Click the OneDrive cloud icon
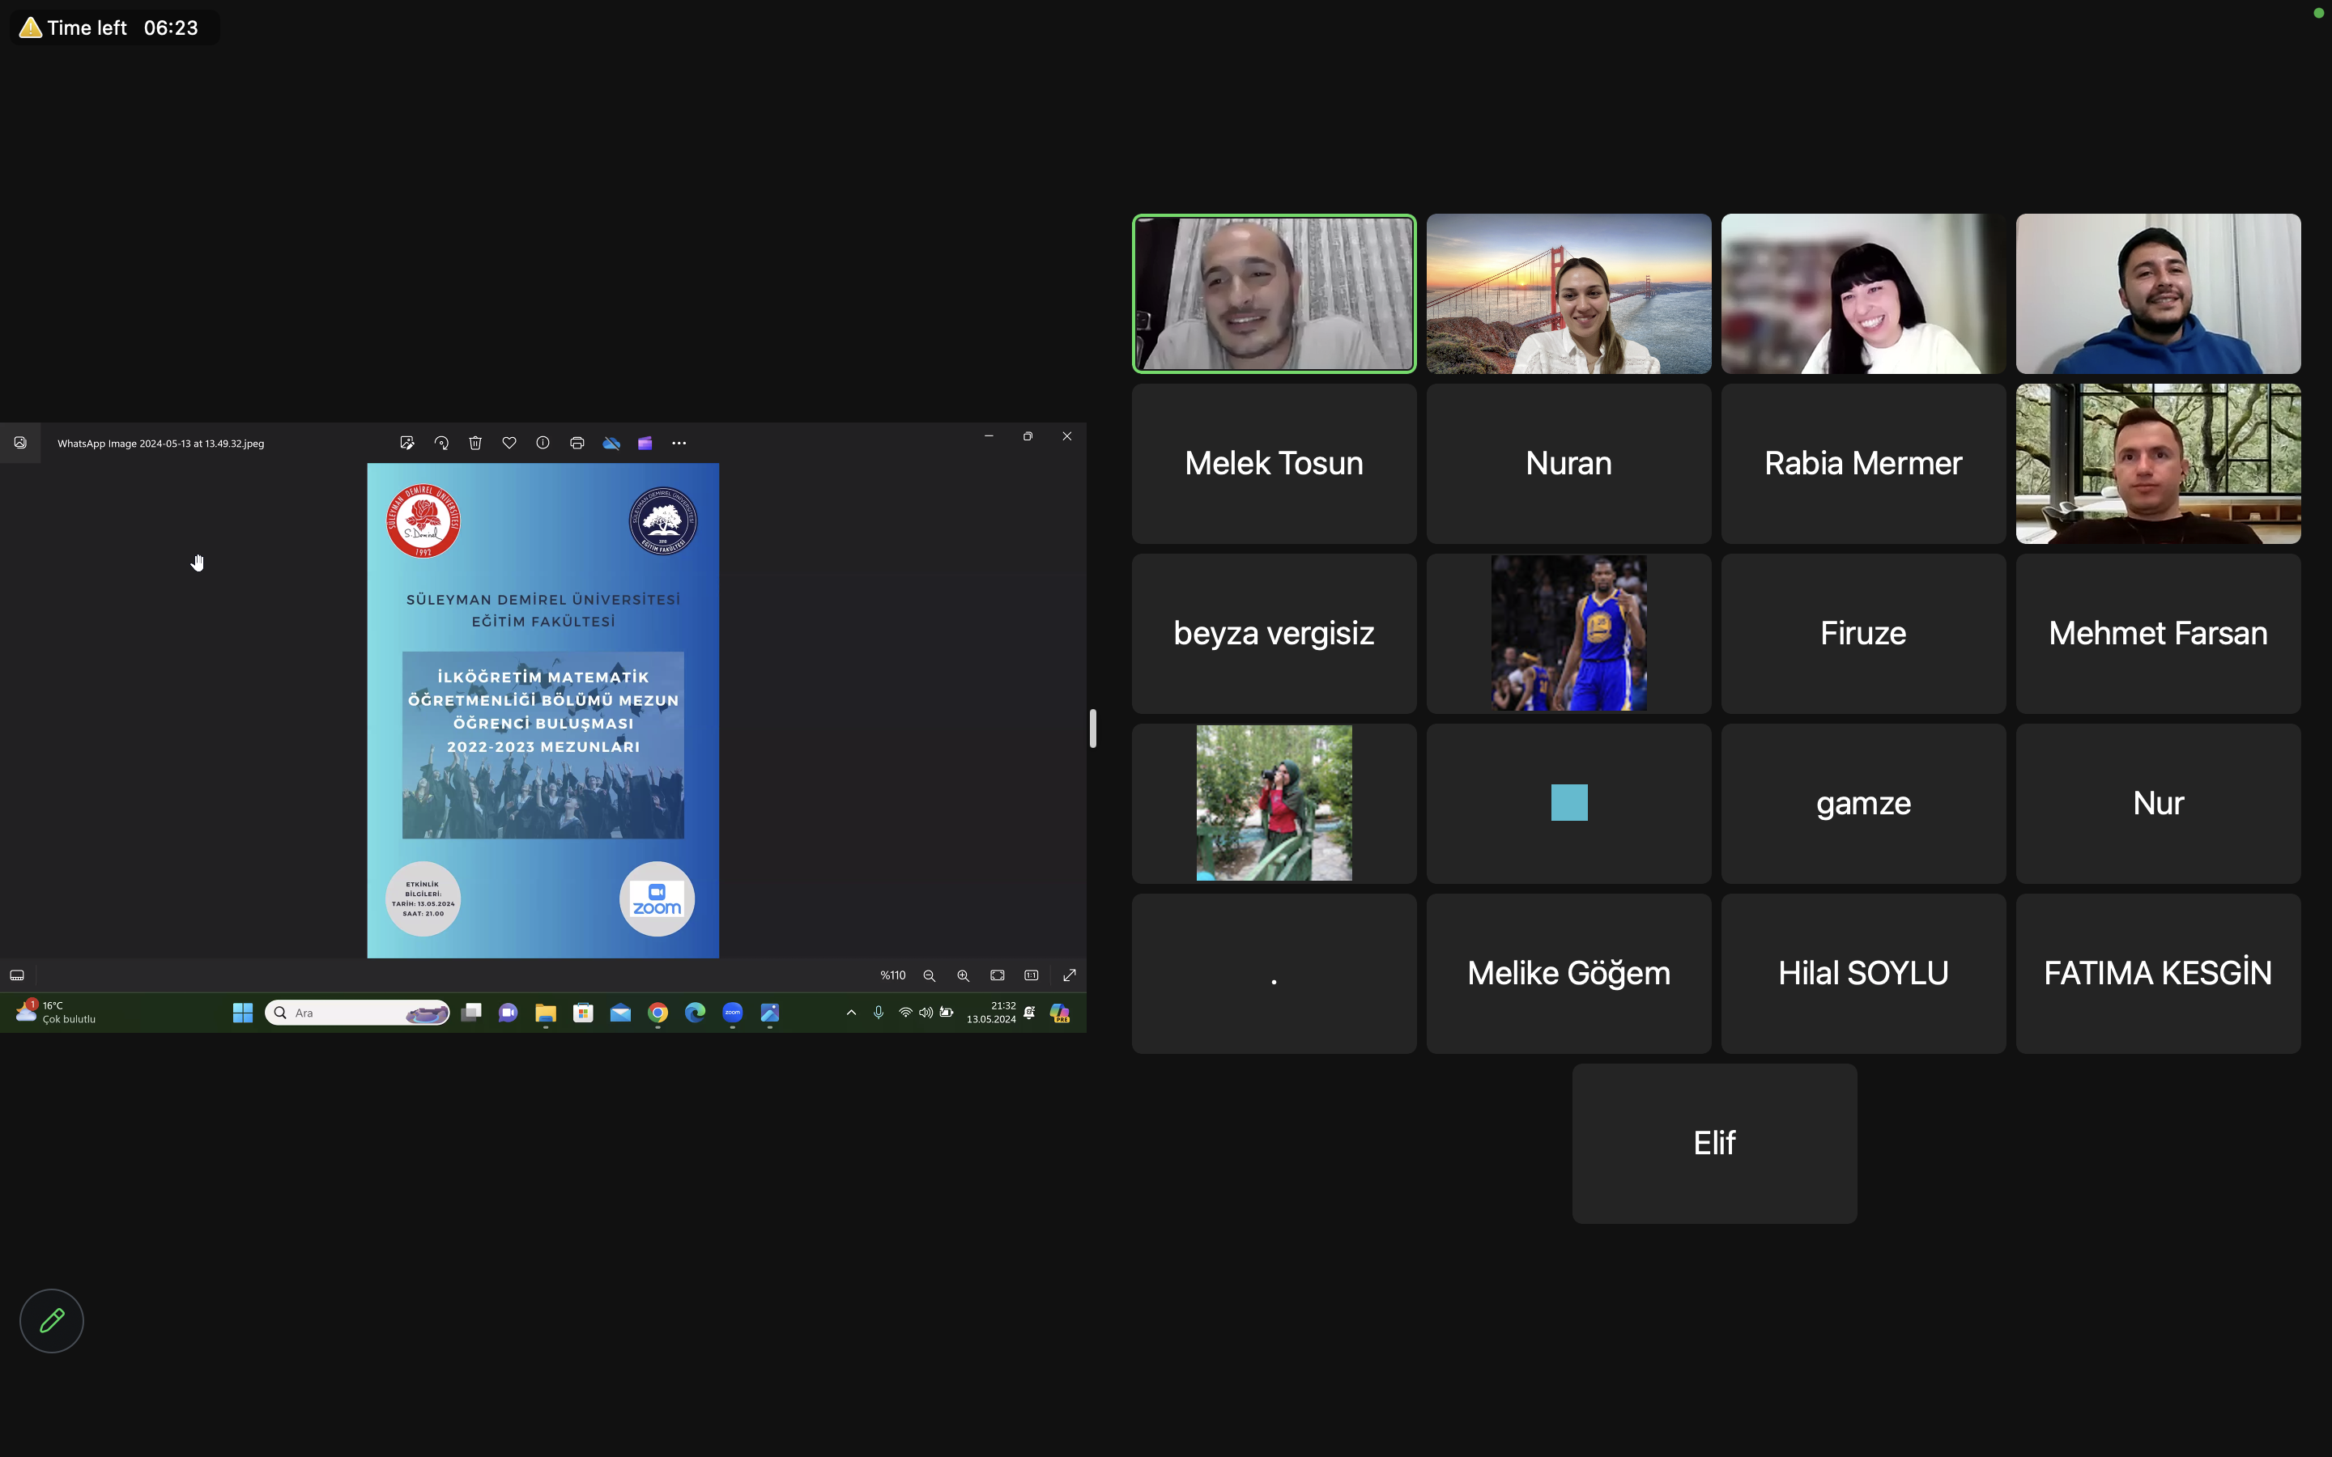 (611, 444)
